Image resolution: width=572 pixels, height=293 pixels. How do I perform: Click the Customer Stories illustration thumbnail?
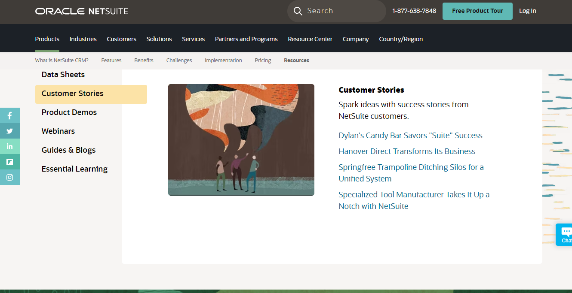[x=241, y=140]
